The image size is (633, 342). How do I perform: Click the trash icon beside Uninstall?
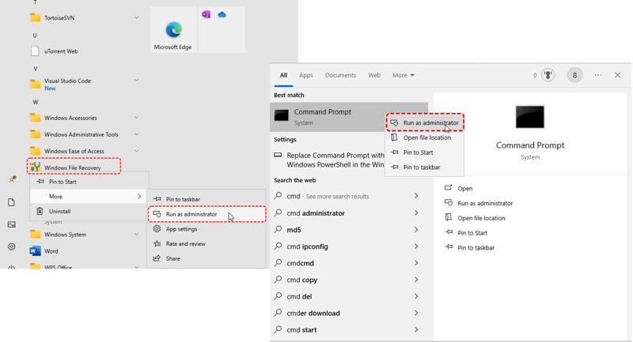click(40, 211)
